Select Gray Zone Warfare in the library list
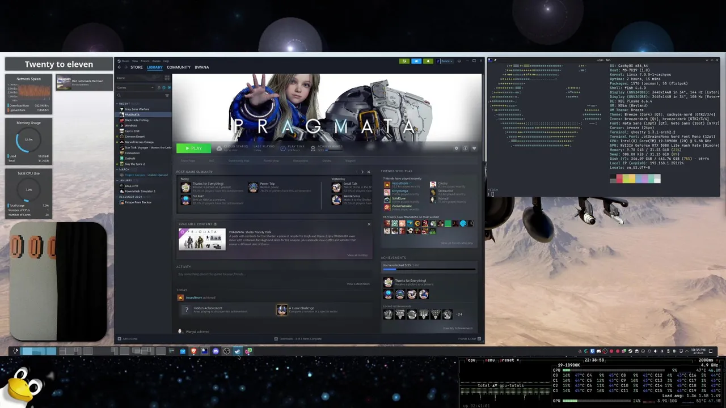Viewport: 726px width, 408px height. pos(137,109)
